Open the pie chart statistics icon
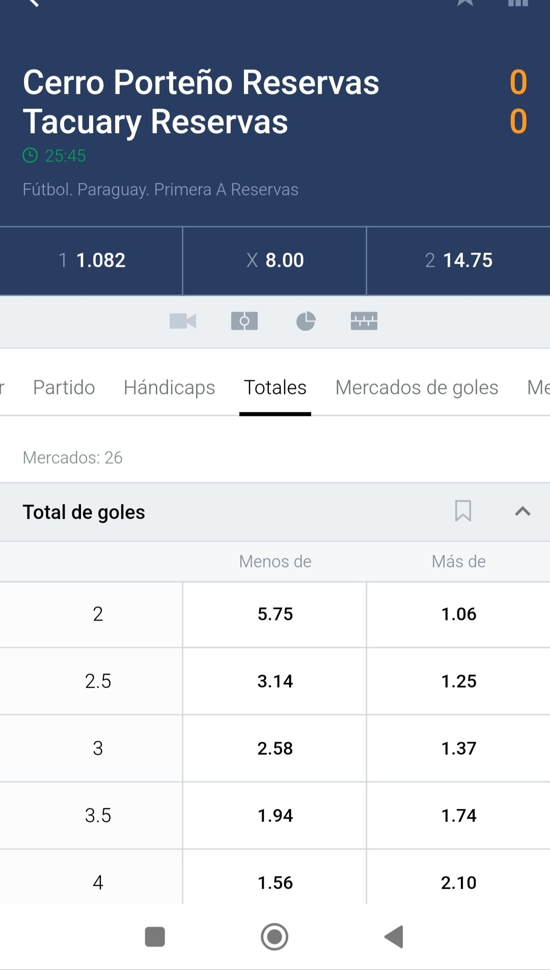 pyautogui.click(x=306, y=321)
